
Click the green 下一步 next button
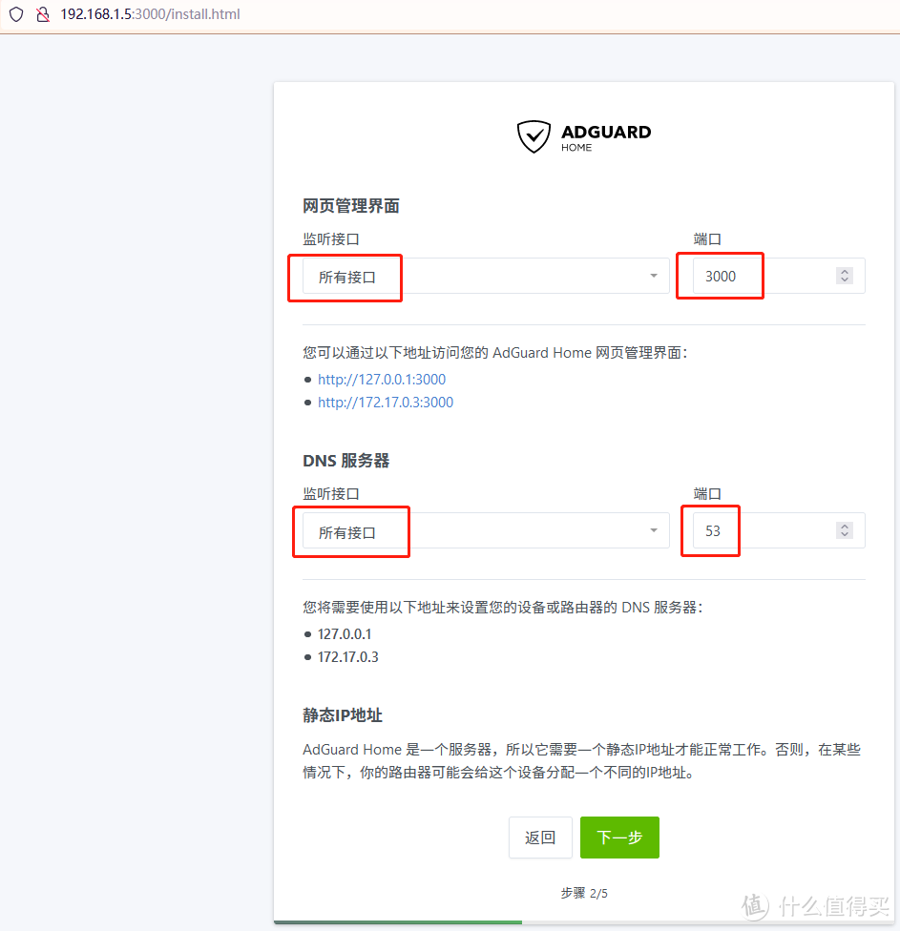(619, 838)
